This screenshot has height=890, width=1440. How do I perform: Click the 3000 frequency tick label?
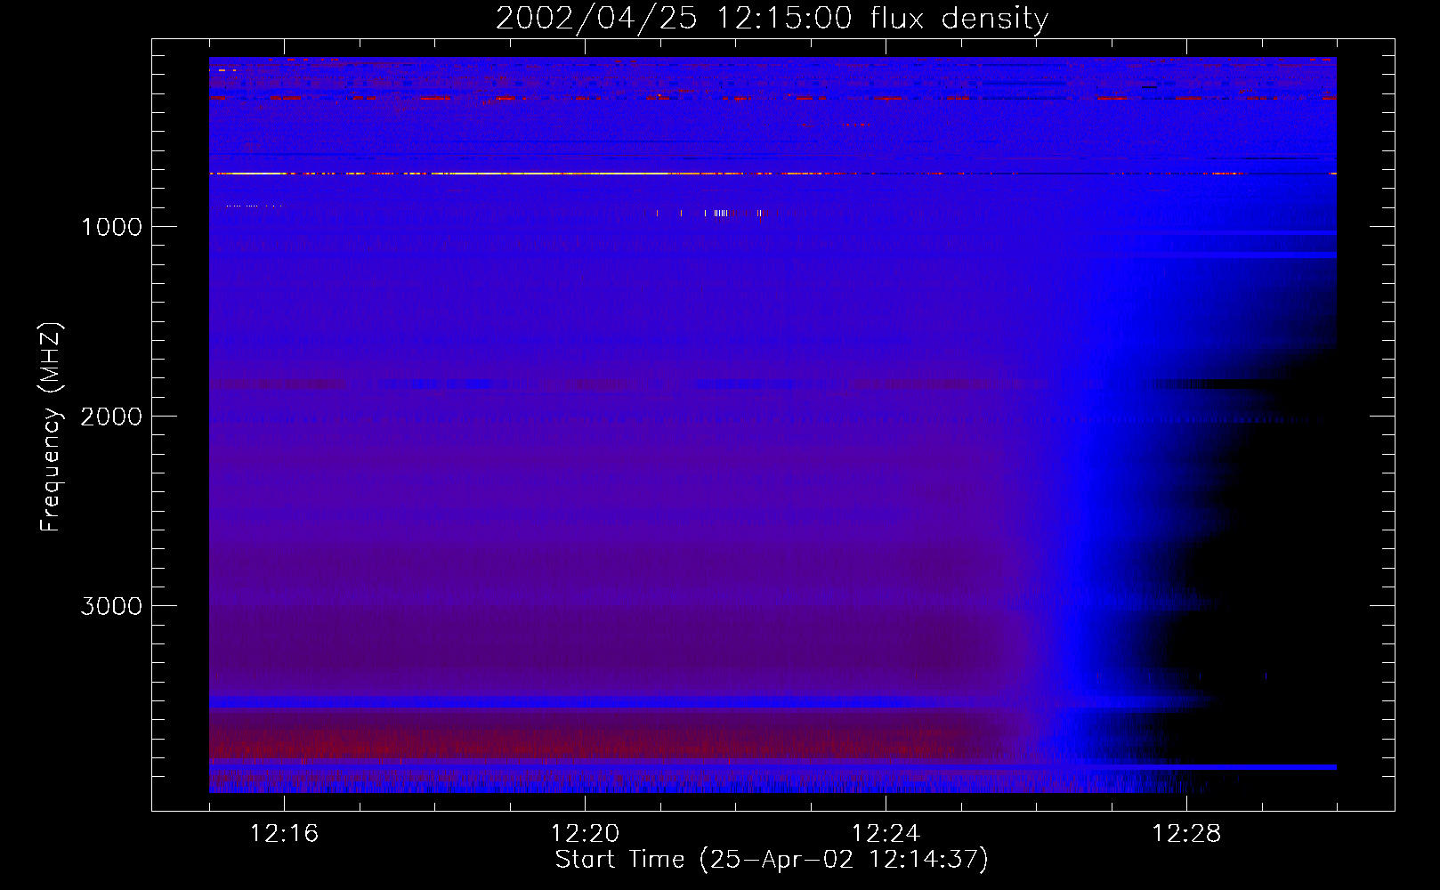coord(111,606)
